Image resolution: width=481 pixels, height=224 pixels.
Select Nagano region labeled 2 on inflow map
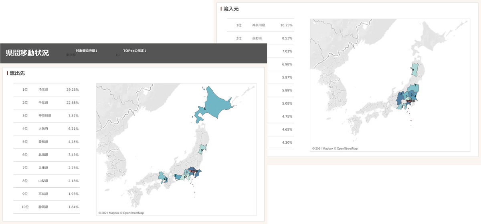point(400,97)
